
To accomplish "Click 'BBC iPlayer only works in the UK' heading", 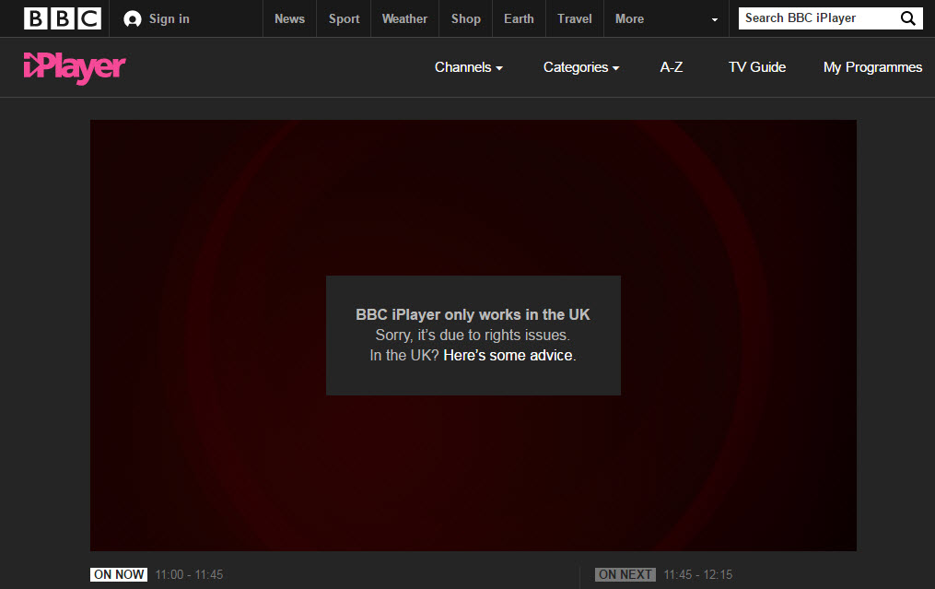I will point(473,314).
